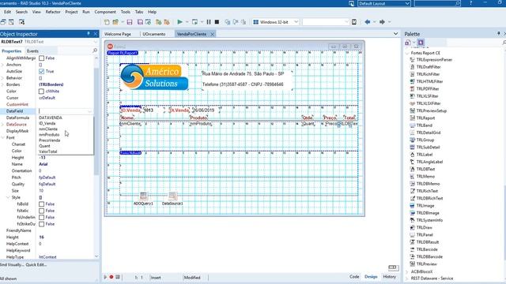This screenshot has height=284, width=506.
Task: Choose ValorTotal from the DataField list
Action: click(48, 151)
